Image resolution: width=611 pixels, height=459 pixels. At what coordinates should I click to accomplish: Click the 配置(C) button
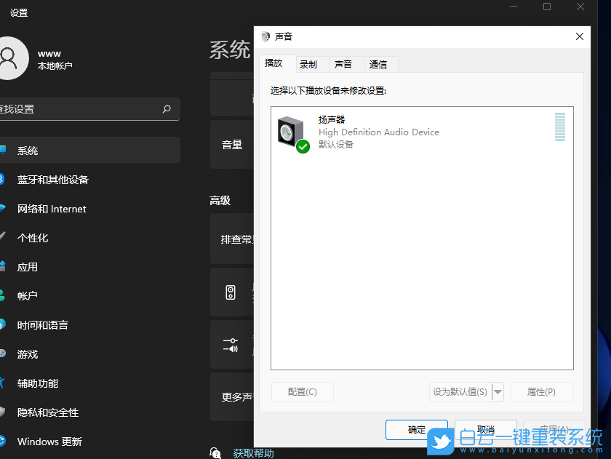(x=302, y=392)
